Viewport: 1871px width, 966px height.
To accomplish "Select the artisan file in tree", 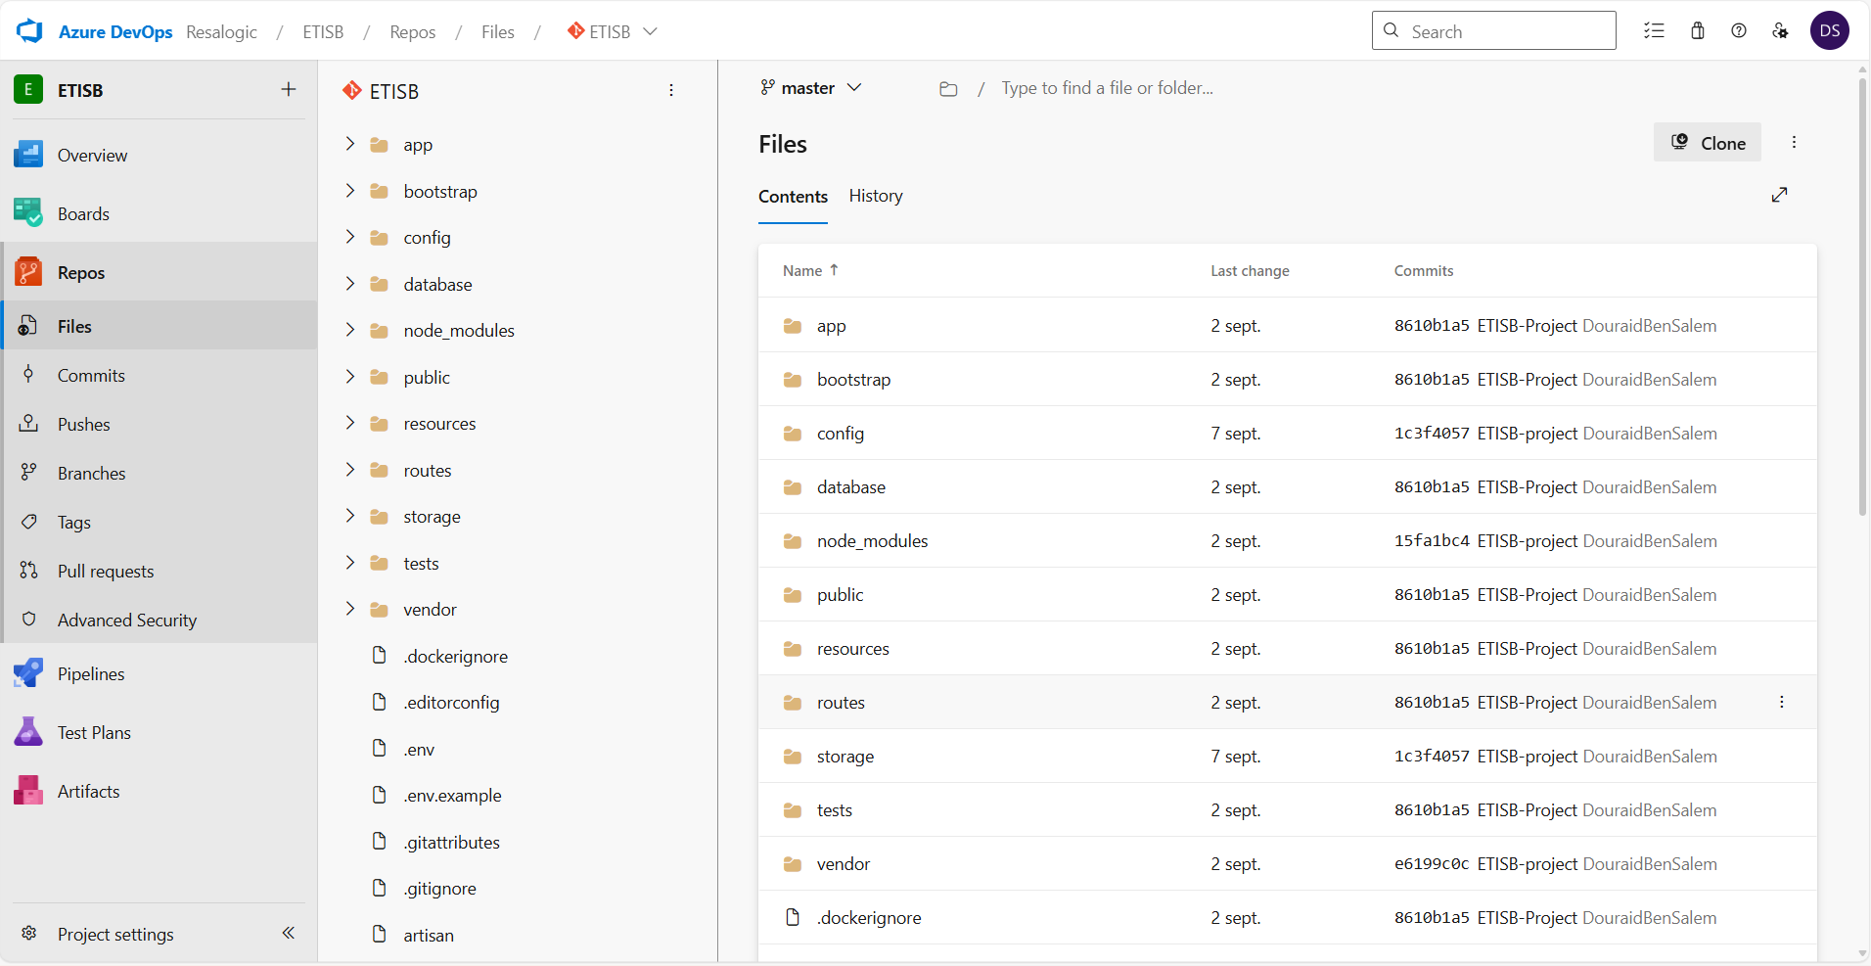I will coord(429,936).
